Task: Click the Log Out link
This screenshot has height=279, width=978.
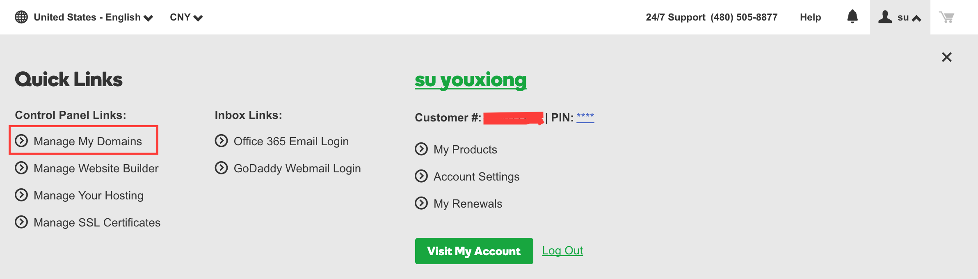Action: pos(562,250)
